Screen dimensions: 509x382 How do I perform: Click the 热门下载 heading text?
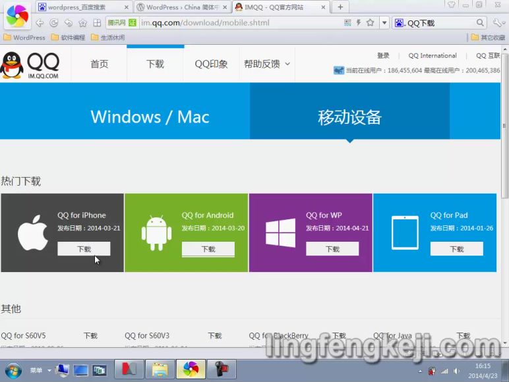[21, 181]
